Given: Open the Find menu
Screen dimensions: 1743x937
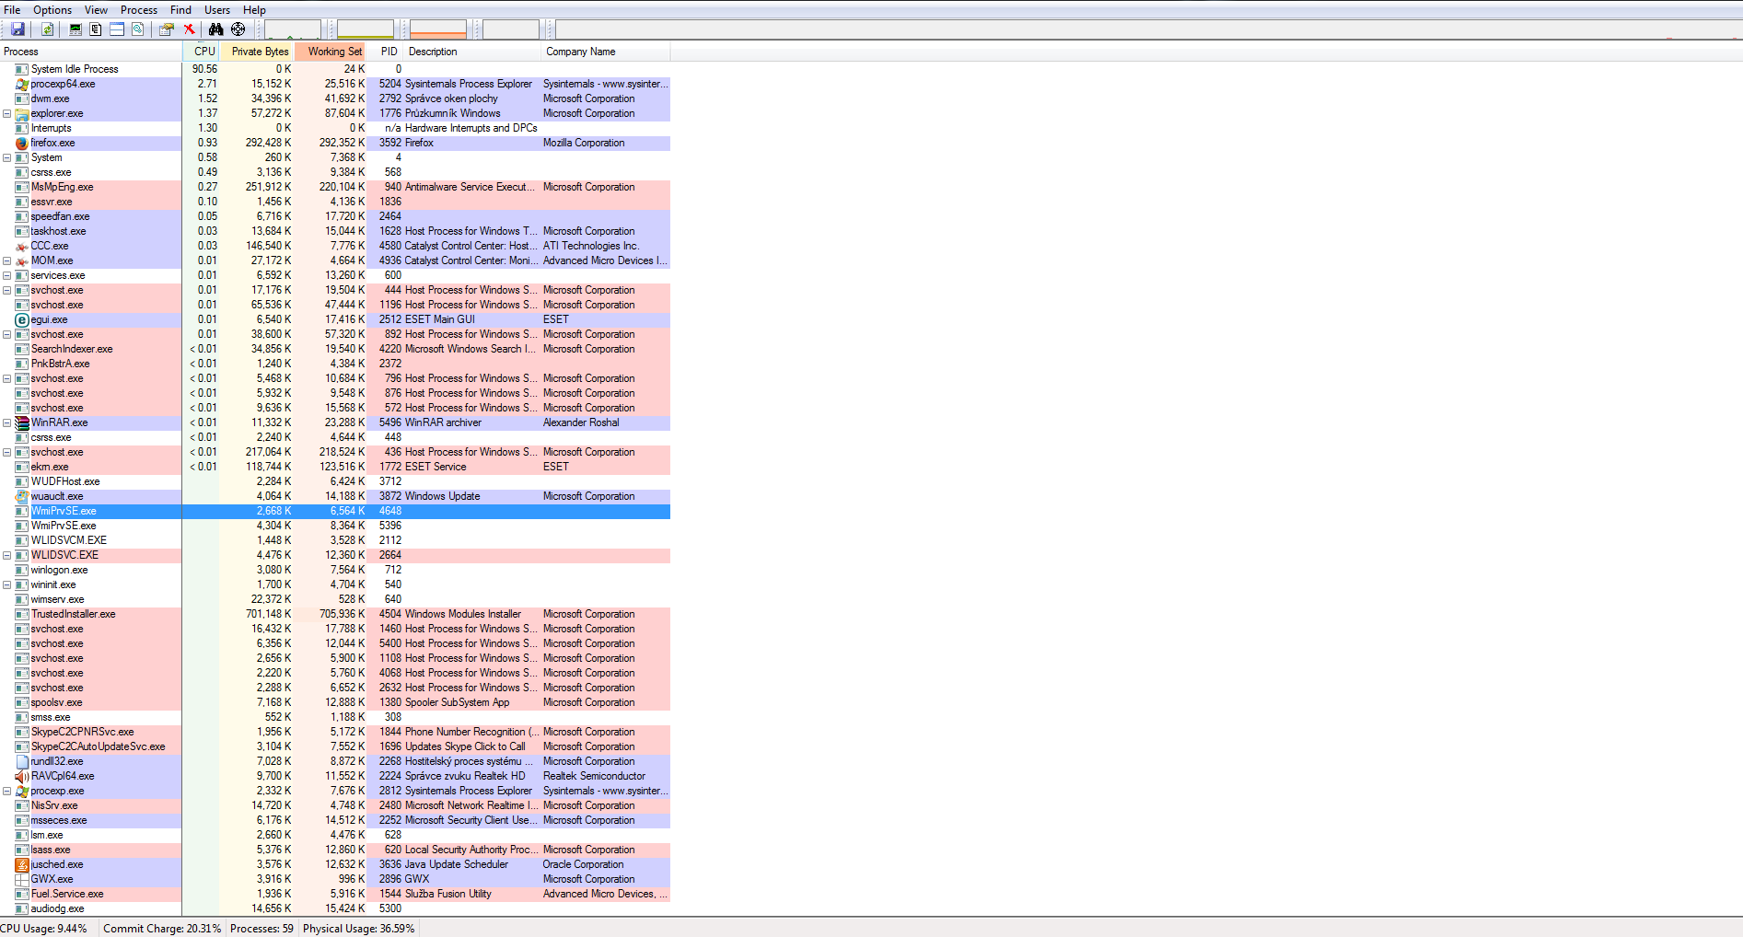Looking at the screenshot, I should pos(181,10).
